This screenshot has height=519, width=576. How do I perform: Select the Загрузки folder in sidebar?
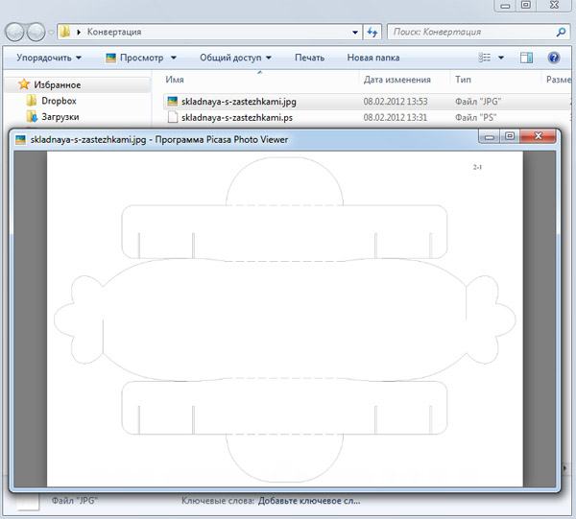tap(60, 117)
